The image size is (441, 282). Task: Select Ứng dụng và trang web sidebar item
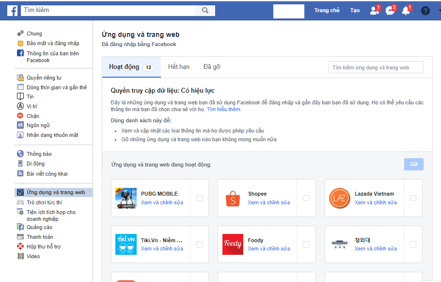pyautogui.click(x=53, y=192)
